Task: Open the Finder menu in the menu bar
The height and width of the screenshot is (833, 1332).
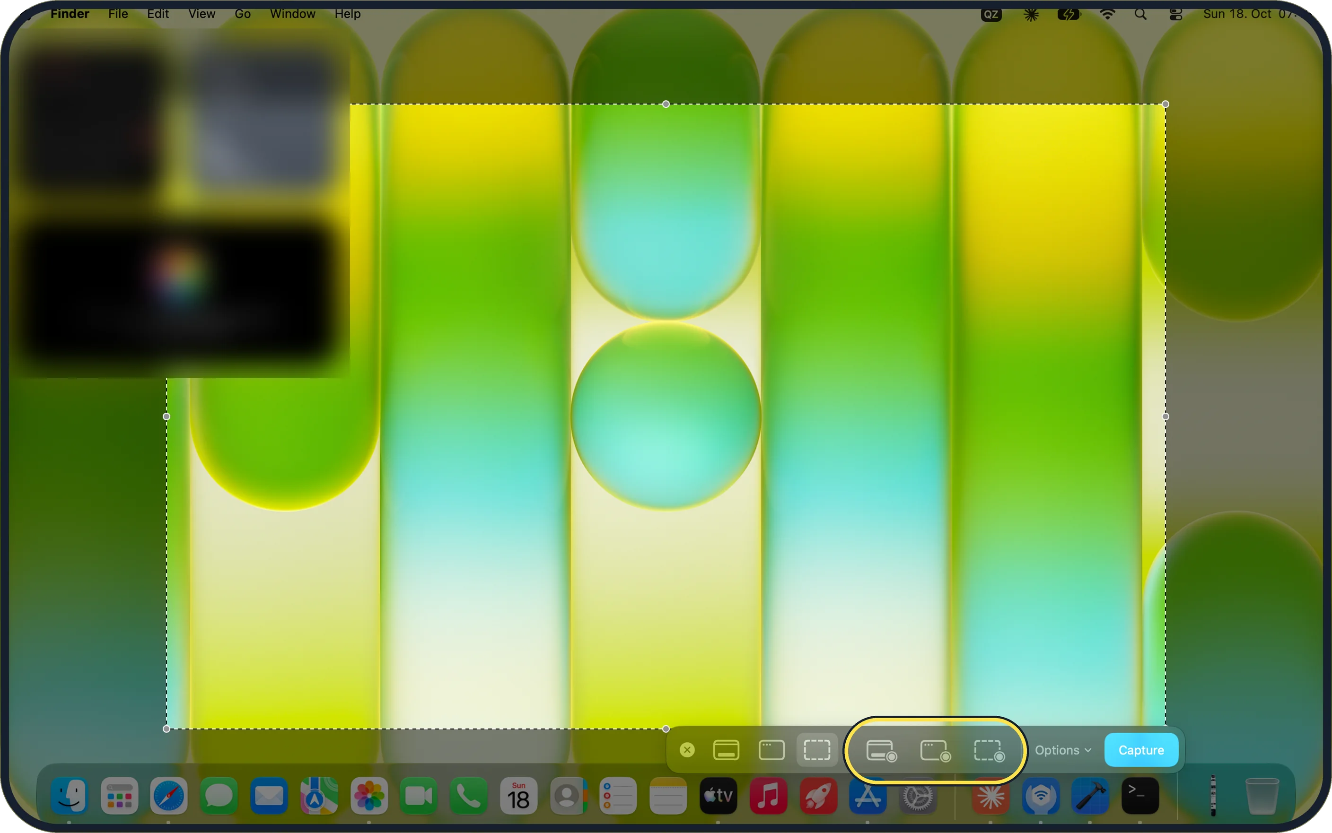Action: pos(70,14)
